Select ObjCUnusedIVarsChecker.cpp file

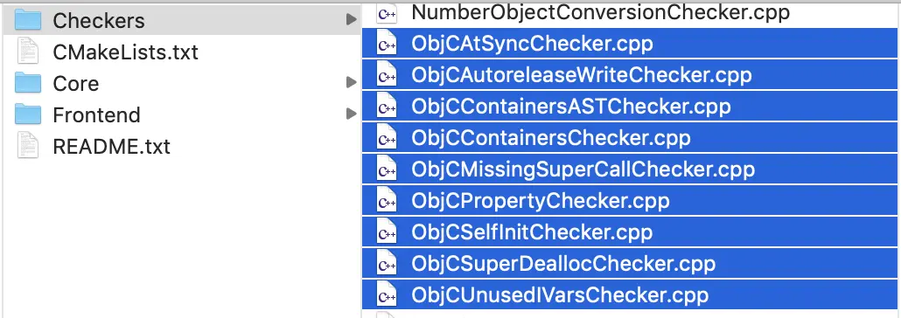point(630,295)
